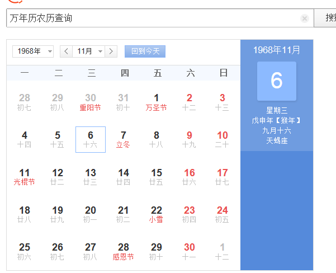This screenshot has height=273, width=336.
Task: Click 九月十六 lunar date text
Action: [277, 130]
